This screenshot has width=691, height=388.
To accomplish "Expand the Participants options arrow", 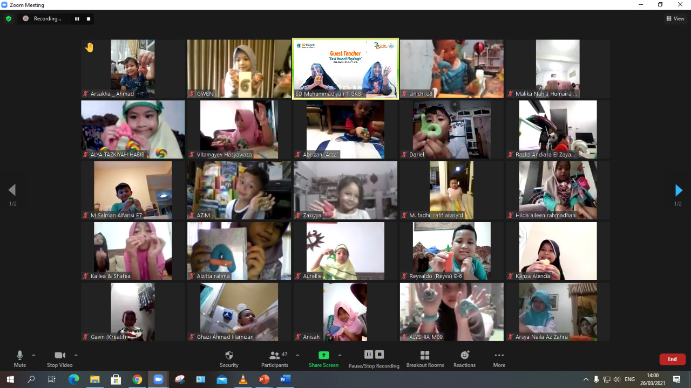I will click(x=297, y=355).
